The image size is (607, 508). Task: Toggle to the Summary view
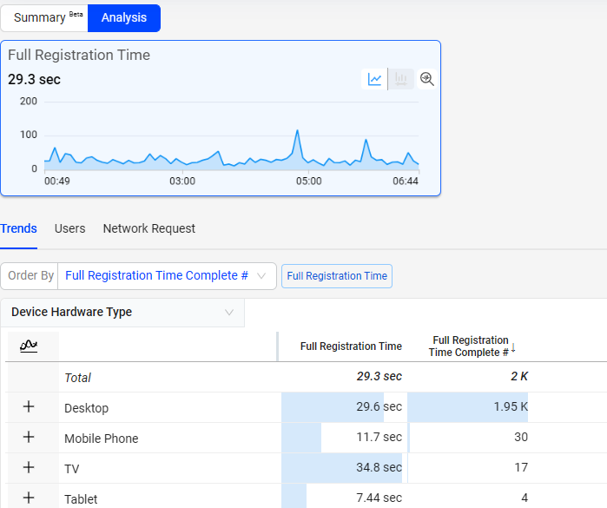[x=45, y=17]
